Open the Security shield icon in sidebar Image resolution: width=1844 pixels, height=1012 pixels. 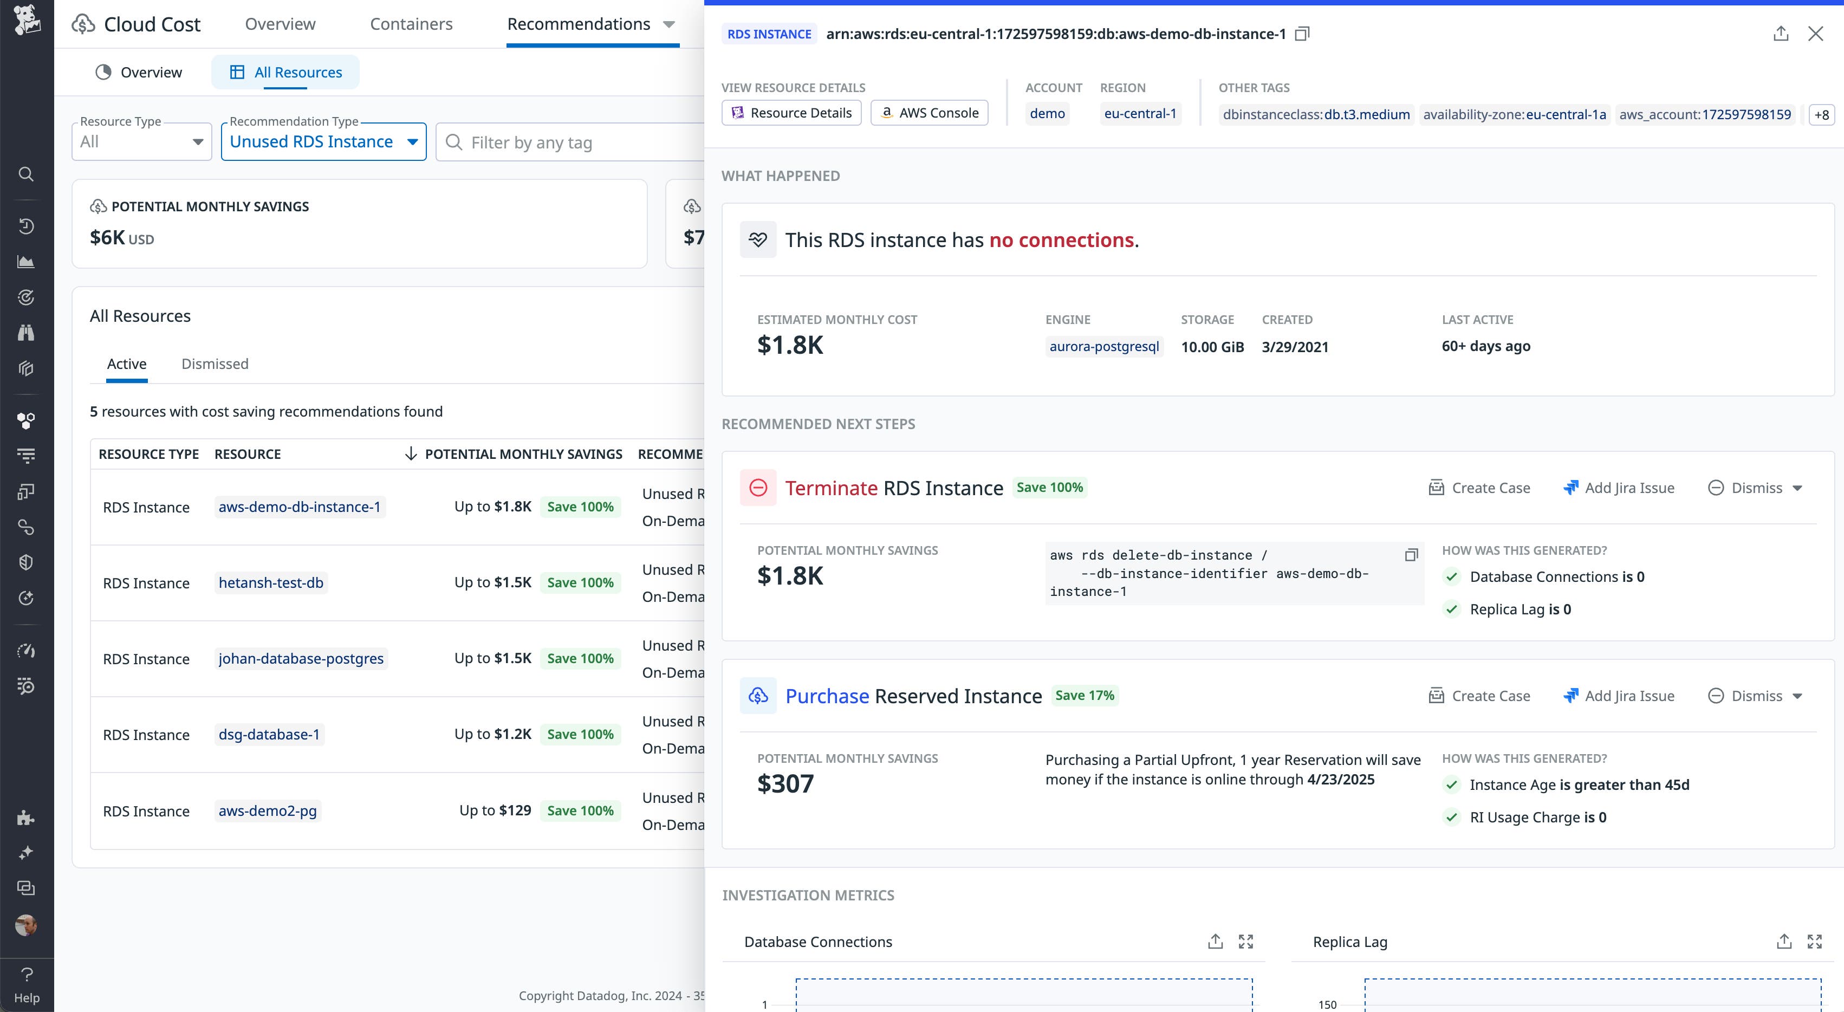(26, 561)
